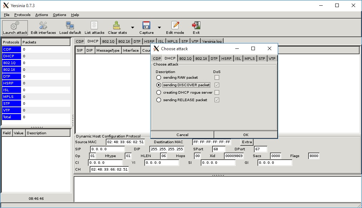This screenshot has width=362, height=208.
Task: Select creating DHCP rogue server option
Action: click(159, 93)
